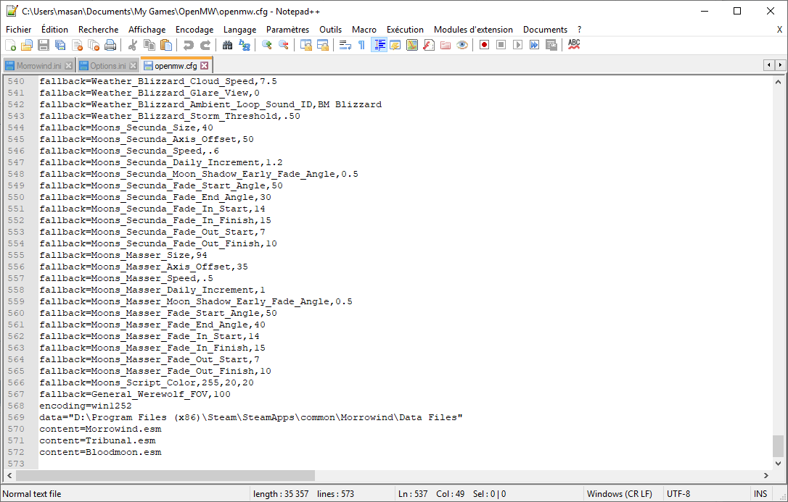The height and width of the screenshot is (502, 788).
Task: Close the Morrowind.ini tab
Action: click(69, 66)
